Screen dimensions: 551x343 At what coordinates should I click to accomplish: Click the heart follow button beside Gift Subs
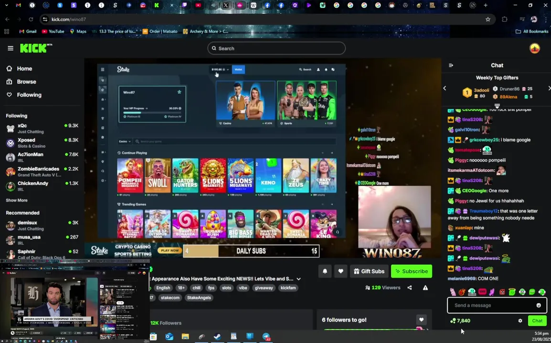[340, 271]
